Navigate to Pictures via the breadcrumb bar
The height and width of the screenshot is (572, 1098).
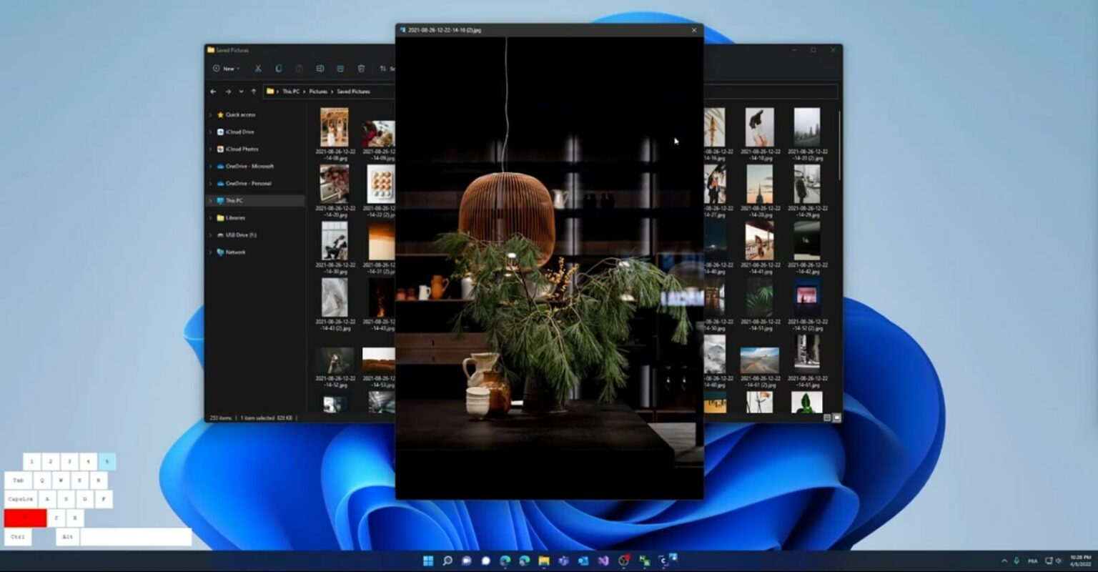click(x=317, y=92)
